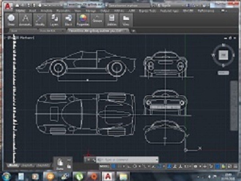Click the N compass direction on ViewCube
This screenshot has width=241, height=181.
click(223, 45)
